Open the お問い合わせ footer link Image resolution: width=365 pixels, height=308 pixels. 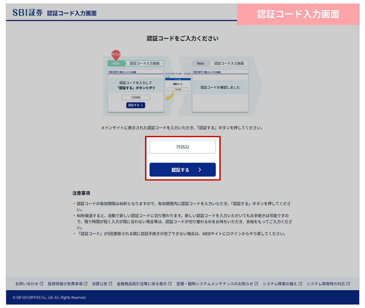click(x=27, y=284)
